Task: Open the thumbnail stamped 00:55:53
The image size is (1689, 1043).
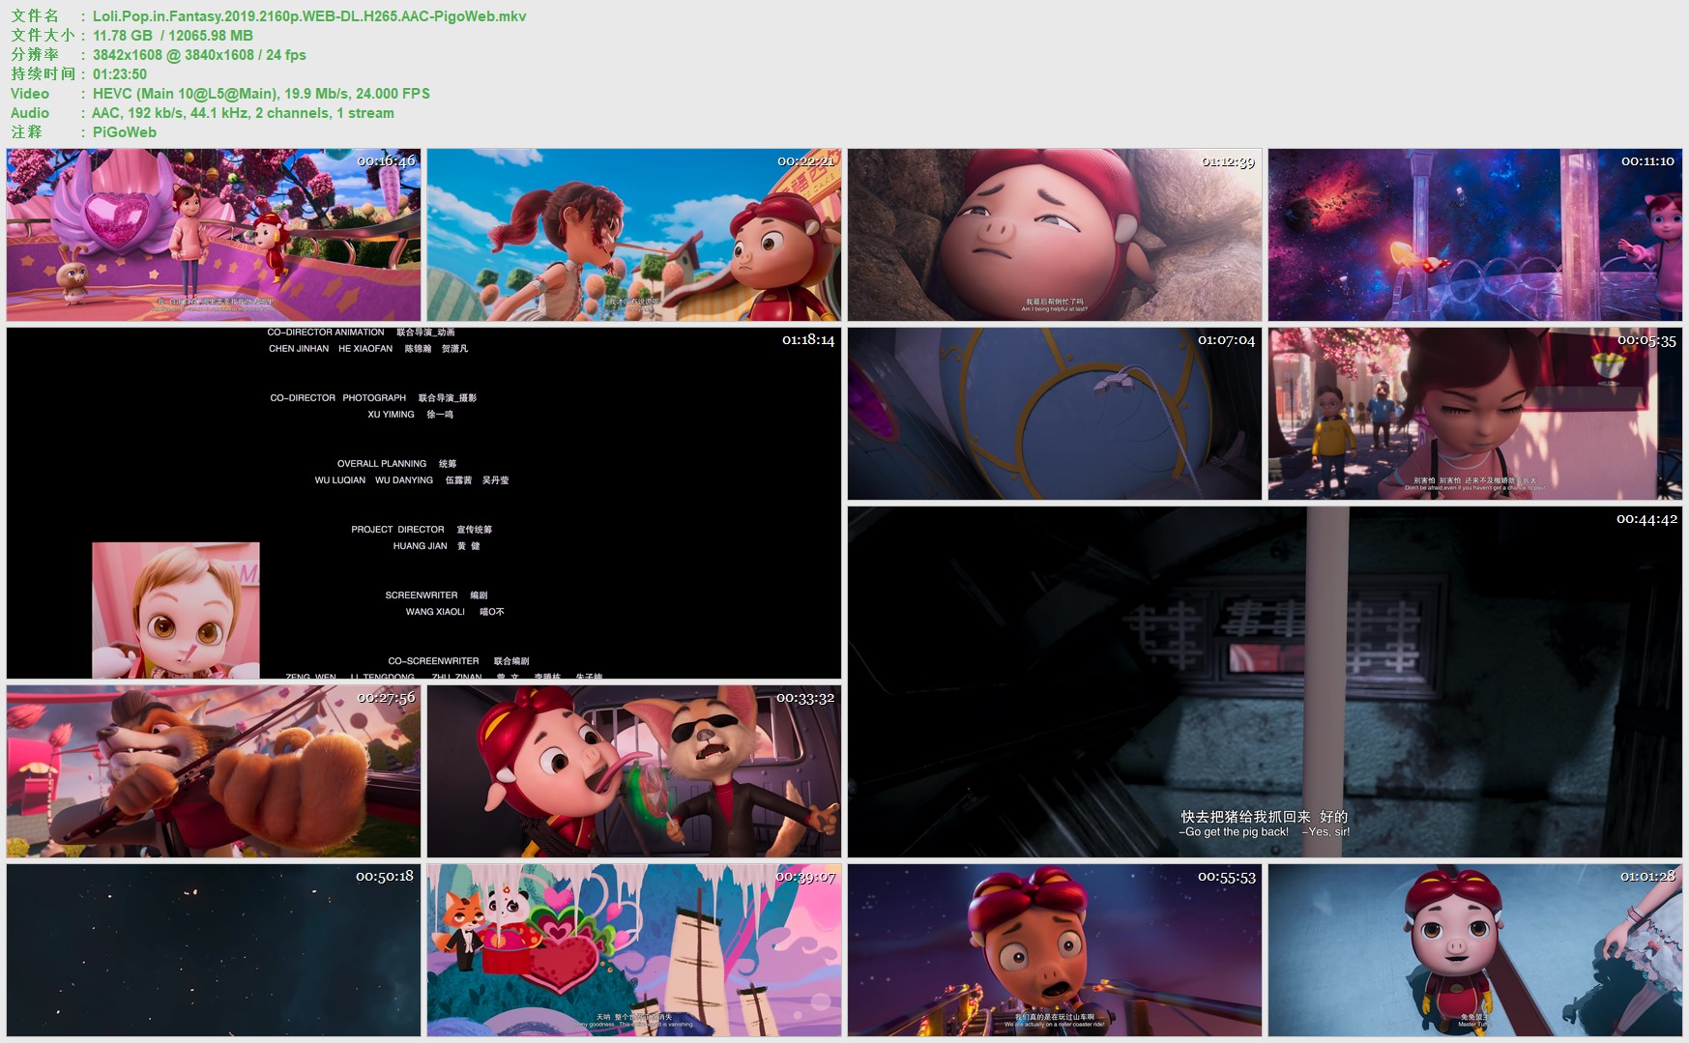Action: point(1055,950)
